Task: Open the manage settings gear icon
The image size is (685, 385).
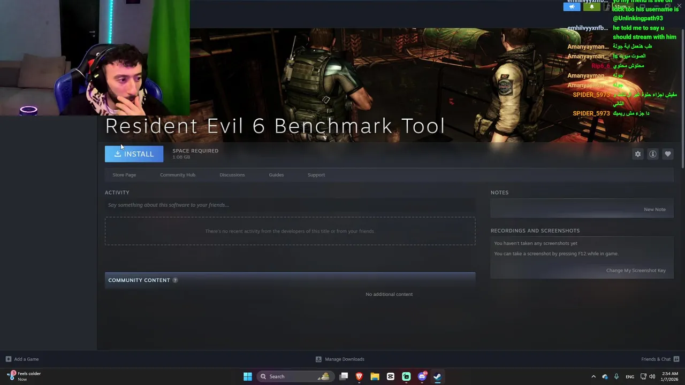Action: 638,154
